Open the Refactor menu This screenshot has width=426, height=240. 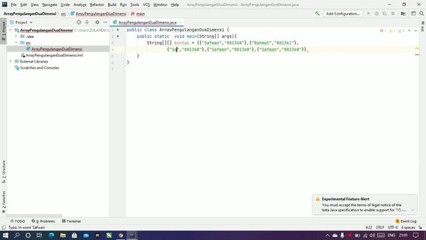click(x=97, y=5)
